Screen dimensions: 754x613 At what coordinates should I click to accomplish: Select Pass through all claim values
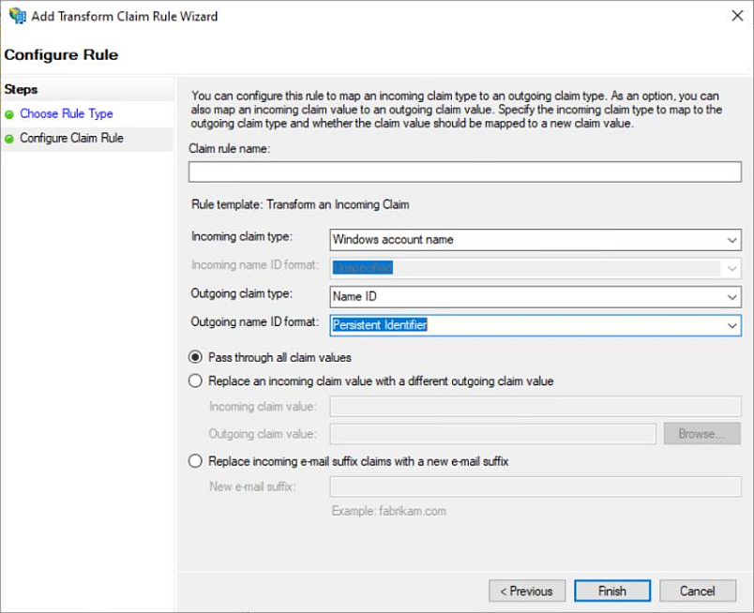195,357
